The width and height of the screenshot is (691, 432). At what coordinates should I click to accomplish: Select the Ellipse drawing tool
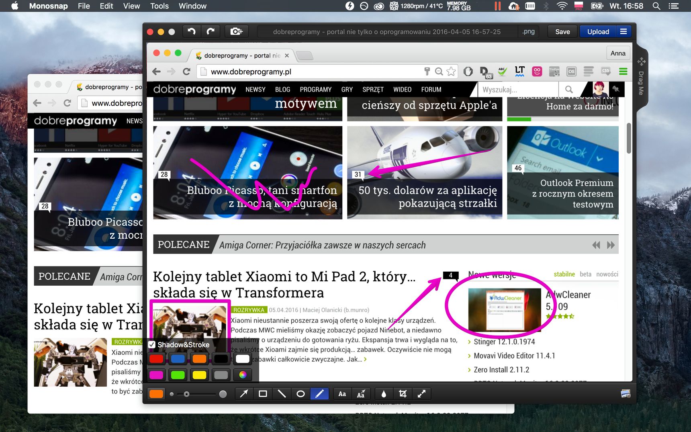tap(301, 394)
